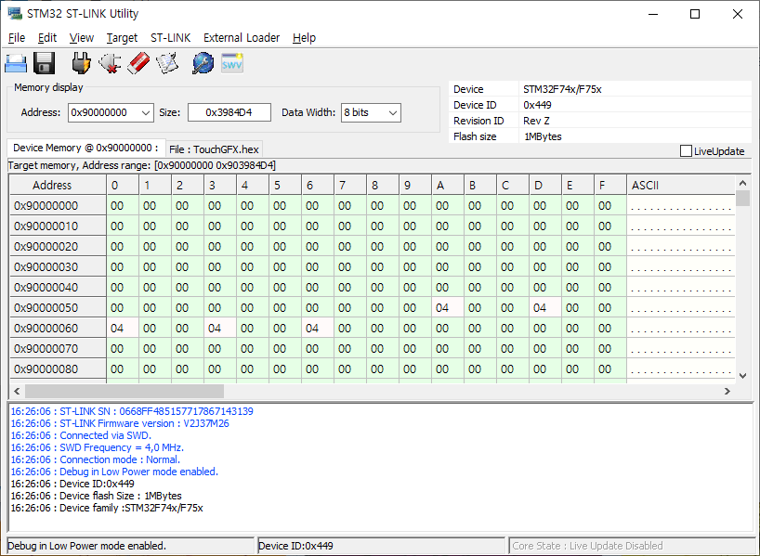Click the Flash size value 1MBytes
Screen dimensions: 760x556
click(543, 136)
